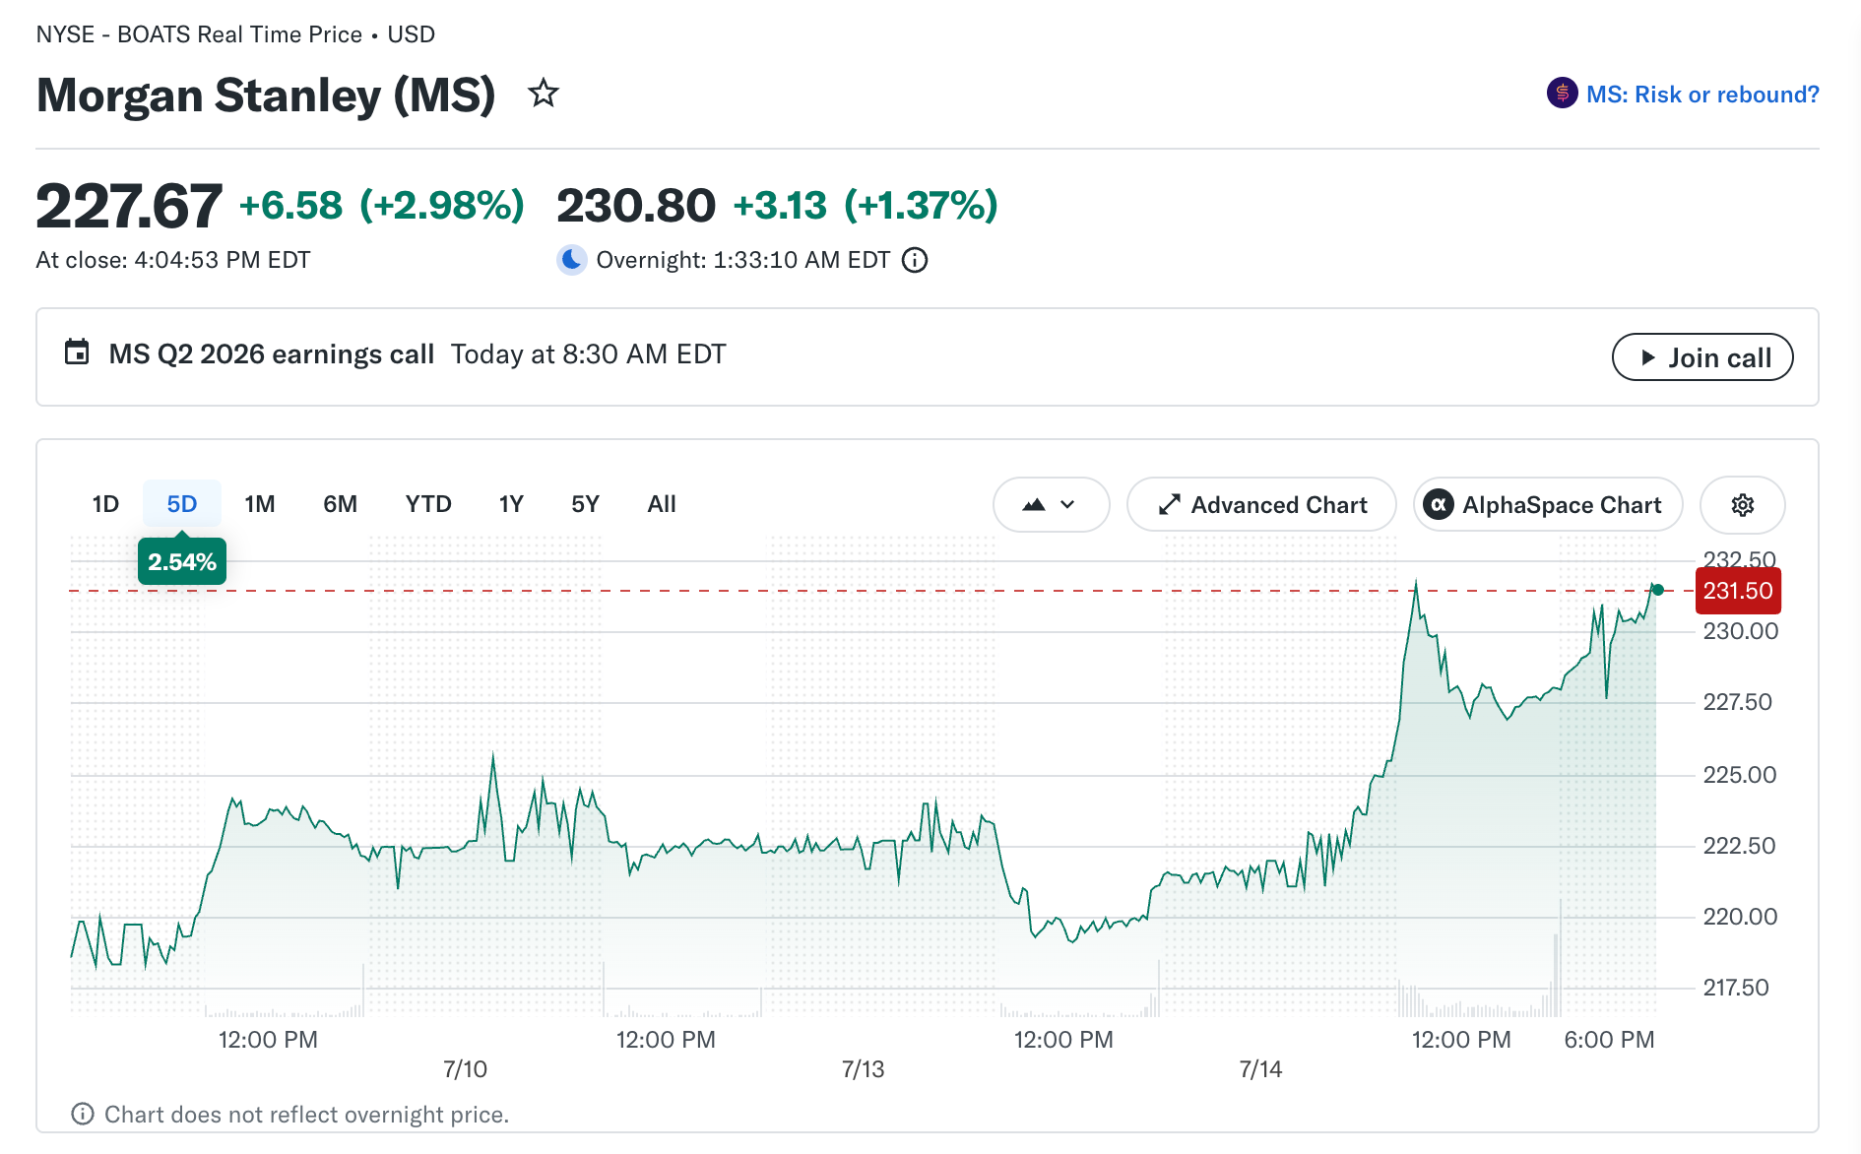Switch chart to 6M range
Screen dimensions: 1861x1154
pos(340,504)
